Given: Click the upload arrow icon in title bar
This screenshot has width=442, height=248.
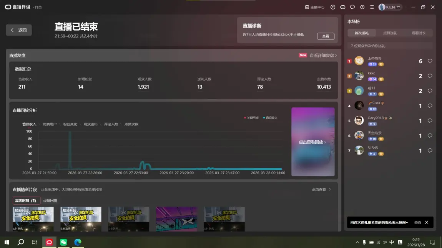Looking at the screenshot, I should (x=333, y=7).
